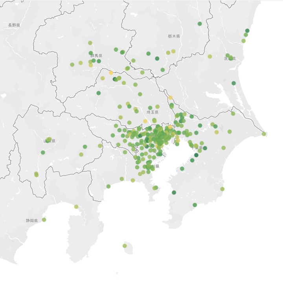Click the isolated green dot in eastern Ibaraki
This screenshot has height=283, width=283.
233,83
